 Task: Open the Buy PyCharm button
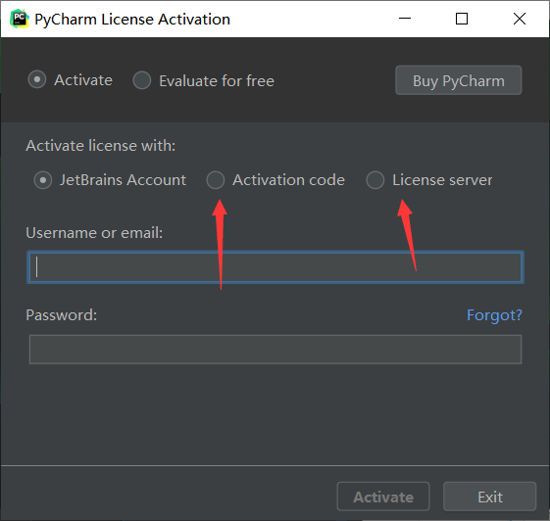(459, 80)
